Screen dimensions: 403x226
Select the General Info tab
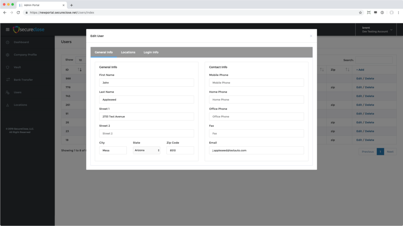pos(104,52)
